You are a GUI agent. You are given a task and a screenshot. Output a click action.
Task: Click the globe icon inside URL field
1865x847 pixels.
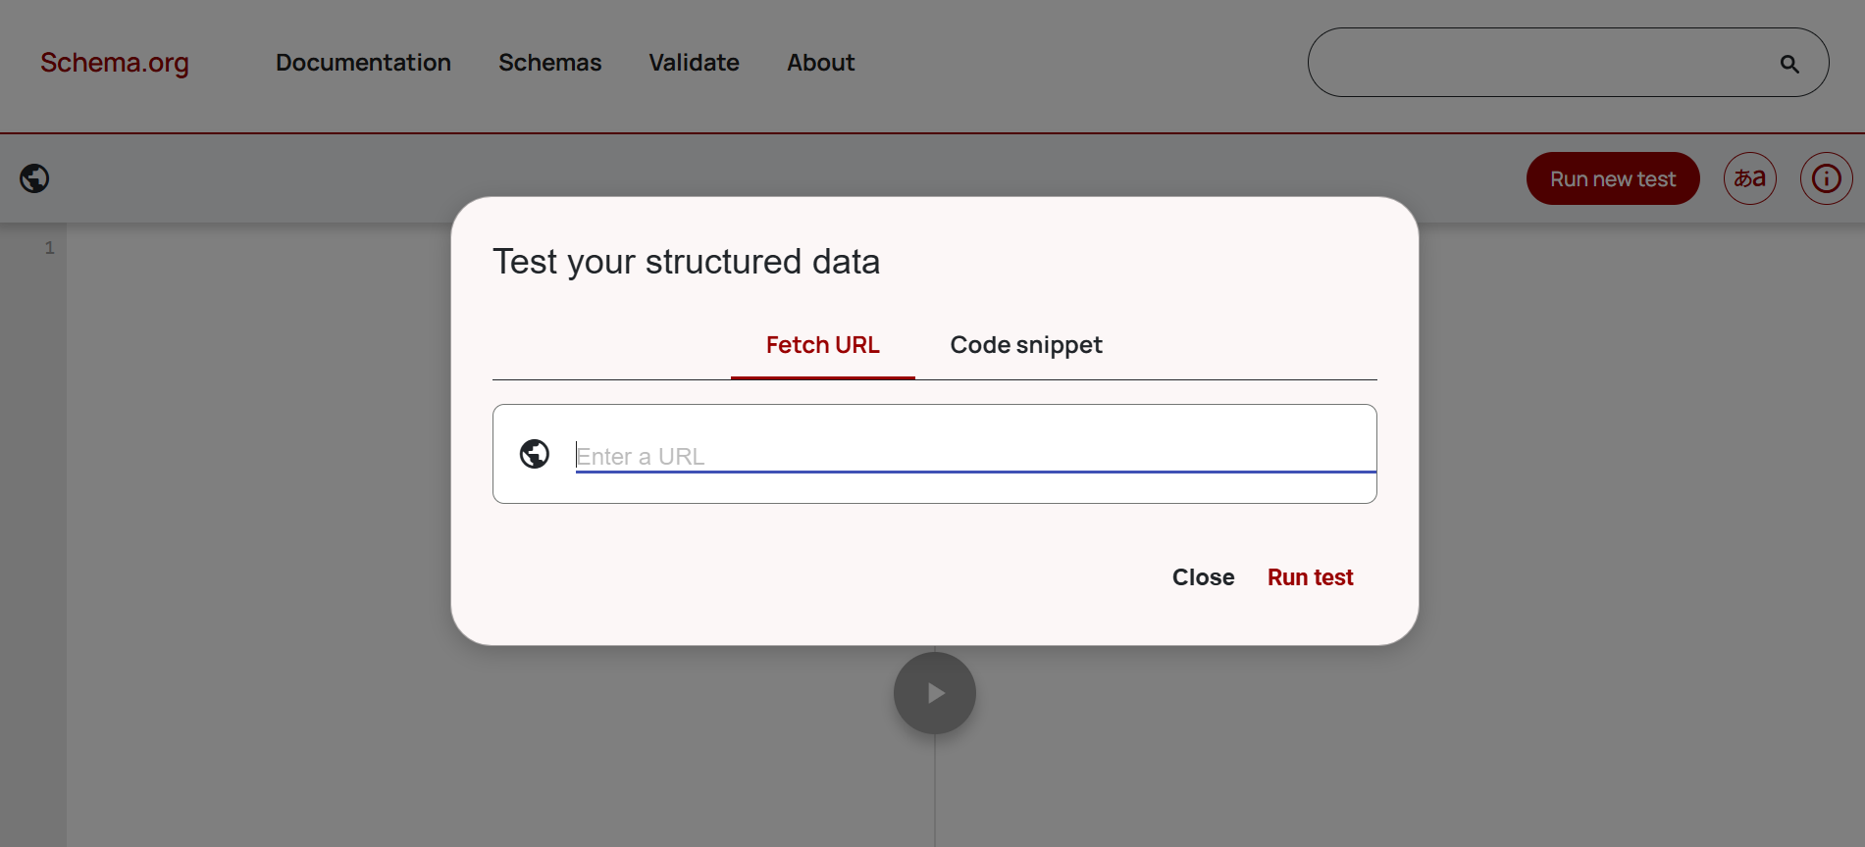point(535,454)
